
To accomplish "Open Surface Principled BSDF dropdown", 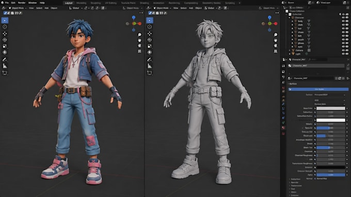I will pyautogui.click(x=329, y=95).
